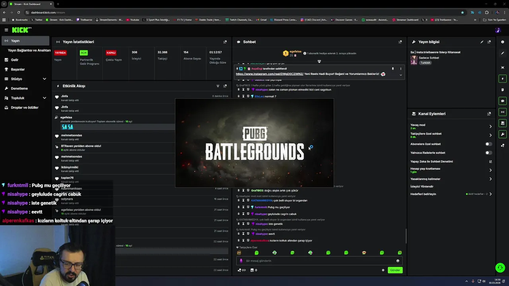Open the emoji picker in message box
Screen dimensions: 509x286
point(398,261)
